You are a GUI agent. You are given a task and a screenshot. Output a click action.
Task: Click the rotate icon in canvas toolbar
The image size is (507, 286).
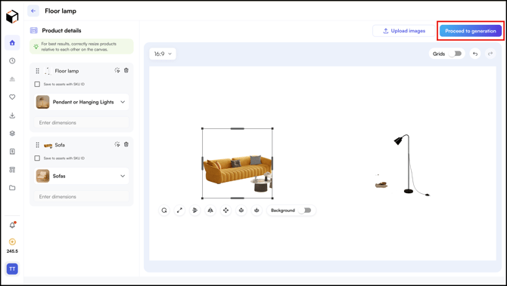(164, 211)
